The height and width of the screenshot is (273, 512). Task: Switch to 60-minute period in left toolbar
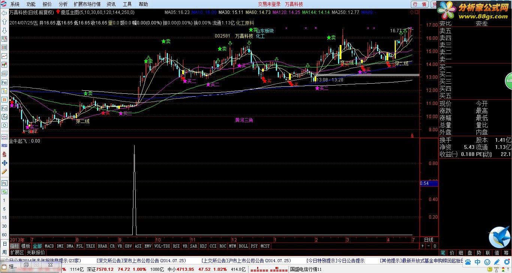(4, 235)
